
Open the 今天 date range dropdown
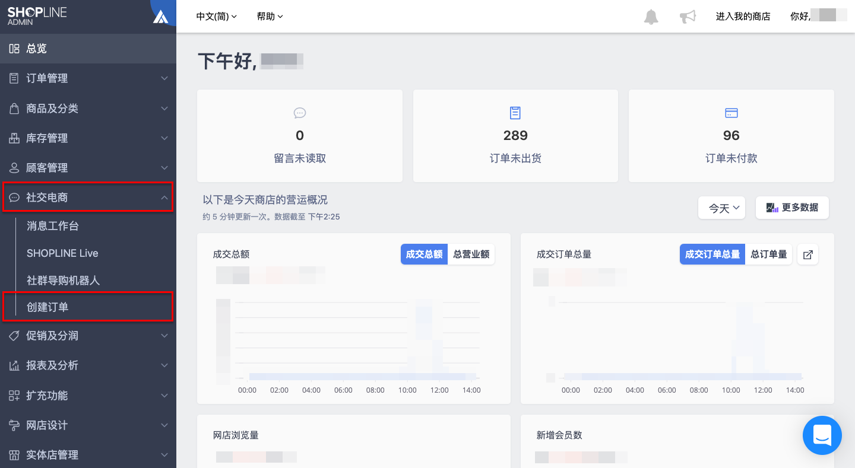click(721, 208)
